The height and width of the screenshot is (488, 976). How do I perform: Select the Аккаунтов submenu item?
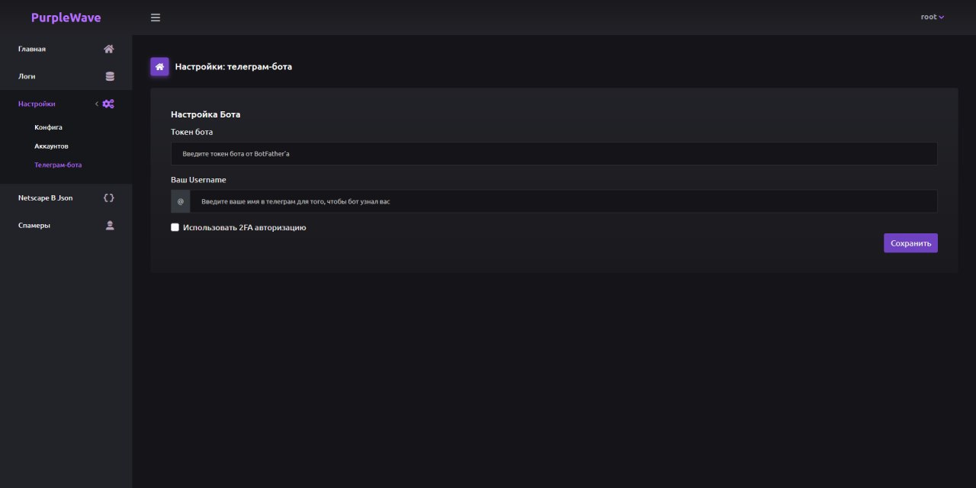click(51, 146)
